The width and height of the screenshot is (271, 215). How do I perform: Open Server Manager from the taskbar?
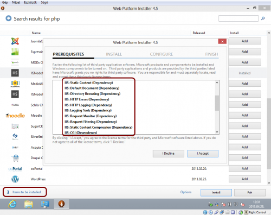[45, 204]
